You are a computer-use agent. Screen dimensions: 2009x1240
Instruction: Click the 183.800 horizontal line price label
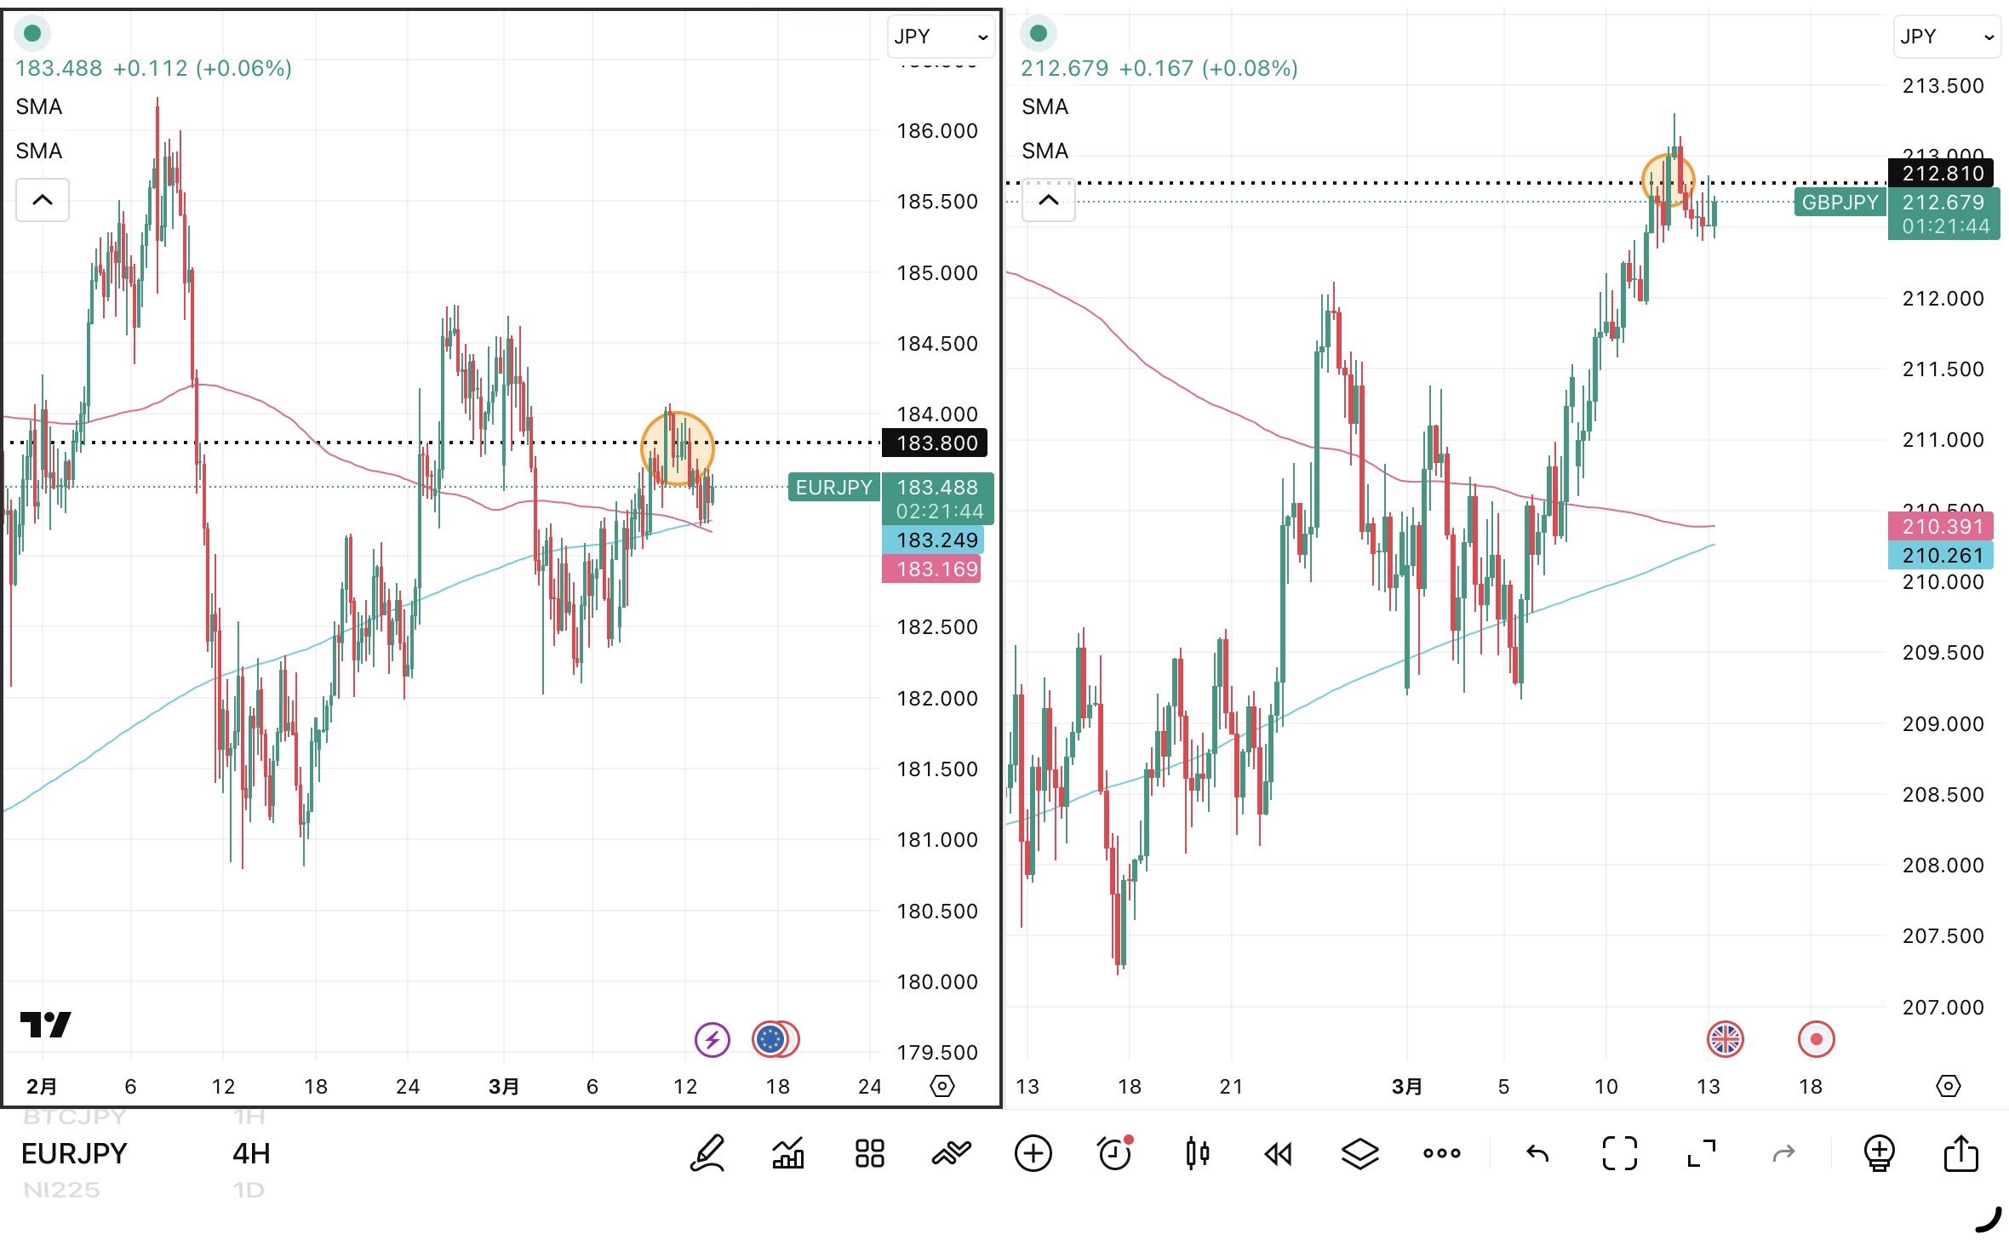point(936,443)
